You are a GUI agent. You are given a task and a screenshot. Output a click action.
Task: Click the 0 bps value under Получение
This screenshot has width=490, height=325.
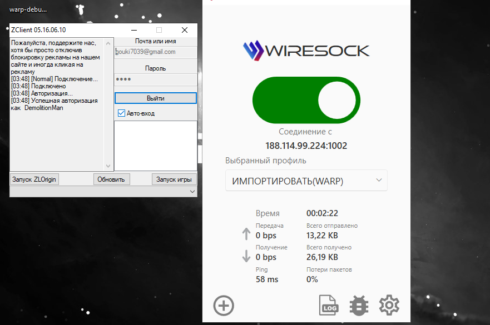click(266, 257)
